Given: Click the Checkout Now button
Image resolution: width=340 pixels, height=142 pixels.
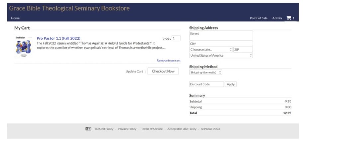Looking at the screenshot, I should (163, 71).
